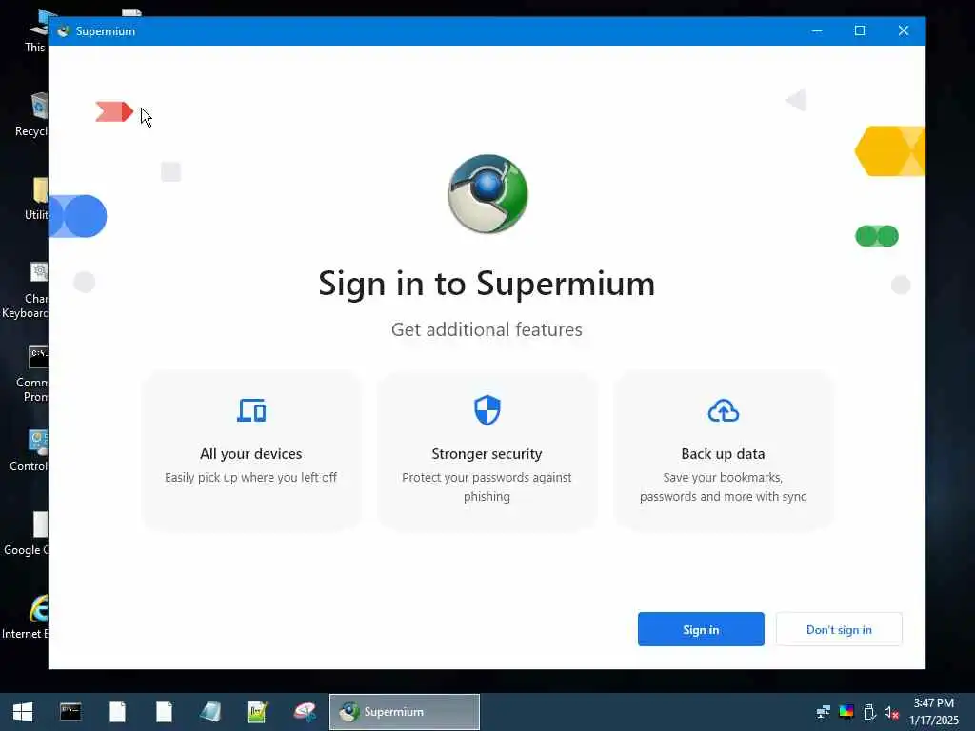Screen dimensions: 975x731
Task: Click the 'Back up data' card title
Action: tap(724, 454)
